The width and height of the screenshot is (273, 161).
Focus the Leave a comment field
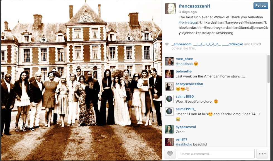(x=216, y=154)
